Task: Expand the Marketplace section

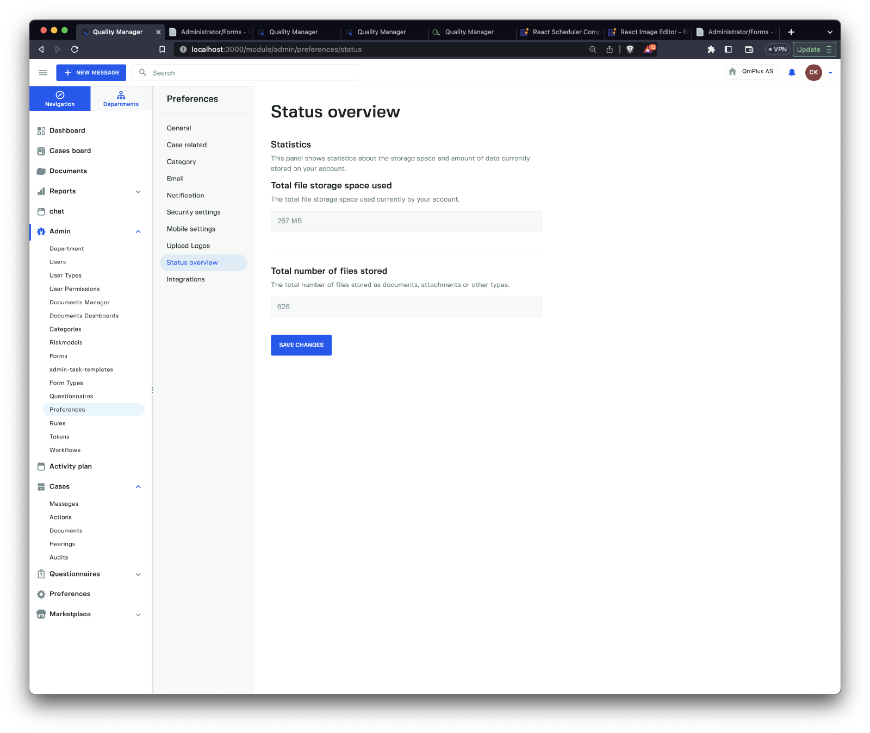Action: point(138,615)
